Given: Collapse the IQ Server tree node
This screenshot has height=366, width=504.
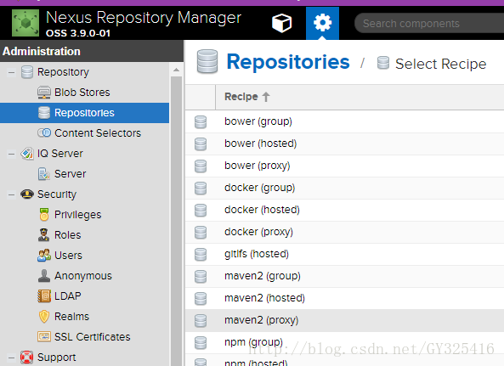Looking at the screenshot, I should tap(11, 154).
